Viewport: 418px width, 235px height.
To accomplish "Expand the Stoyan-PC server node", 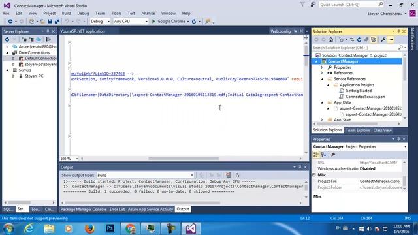I will click(x=13, y=76).
